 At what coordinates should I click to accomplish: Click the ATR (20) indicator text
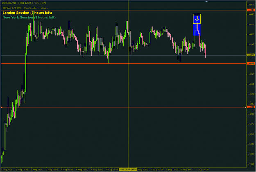(12, 8)
